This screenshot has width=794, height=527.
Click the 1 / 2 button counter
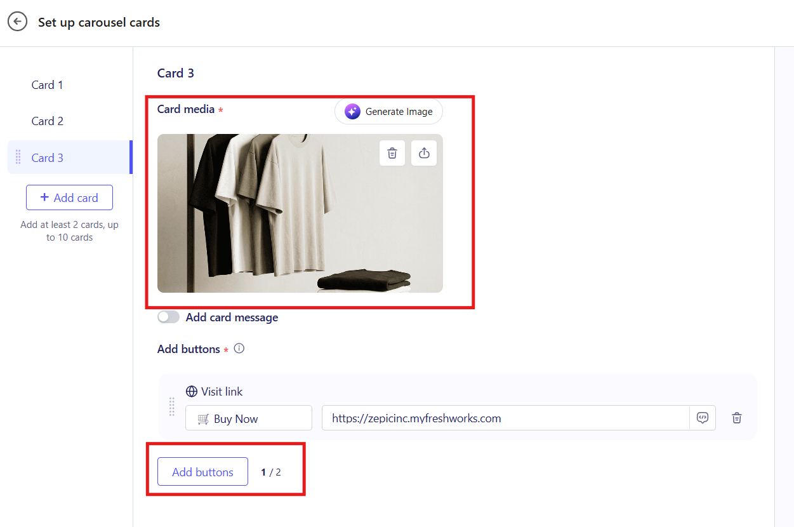(271, 472)
